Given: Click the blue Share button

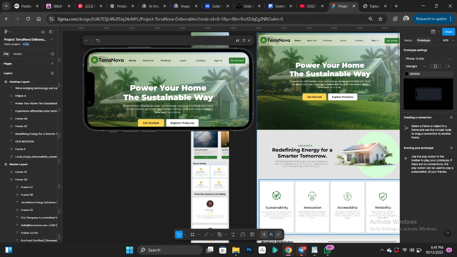Looking at the screenshot, I should [x=449, y=32].
